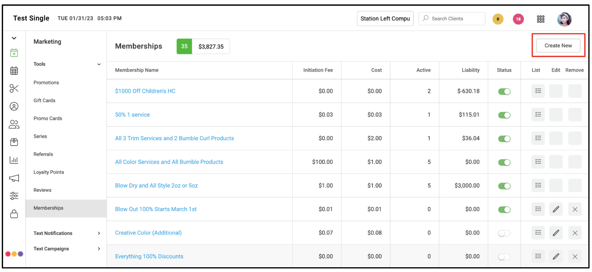Toggle status of Blow Out 100% membership
Image resolution: width=592 pixels, height=272 pixels.
pyautogui.click(x=504, y=209)
